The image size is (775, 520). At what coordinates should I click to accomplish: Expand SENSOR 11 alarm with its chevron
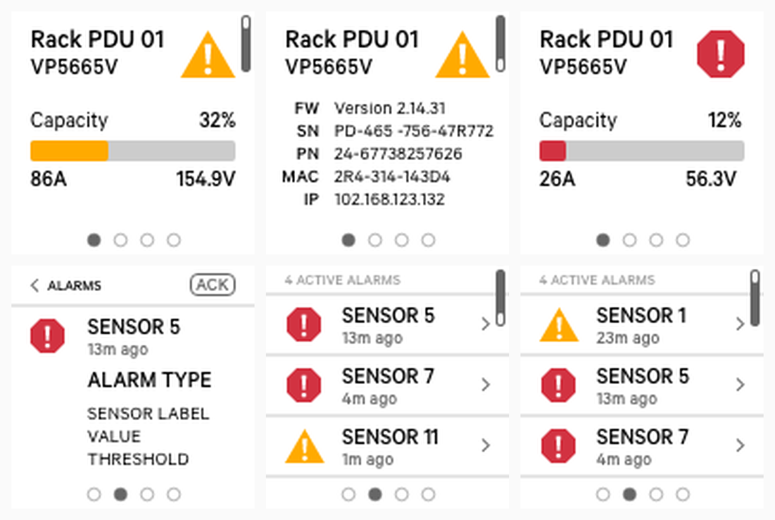(x=486, y=446)
